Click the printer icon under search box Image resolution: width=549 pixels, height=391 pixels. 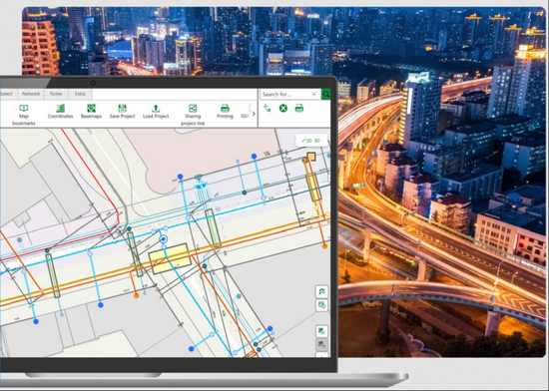[299, 108]
